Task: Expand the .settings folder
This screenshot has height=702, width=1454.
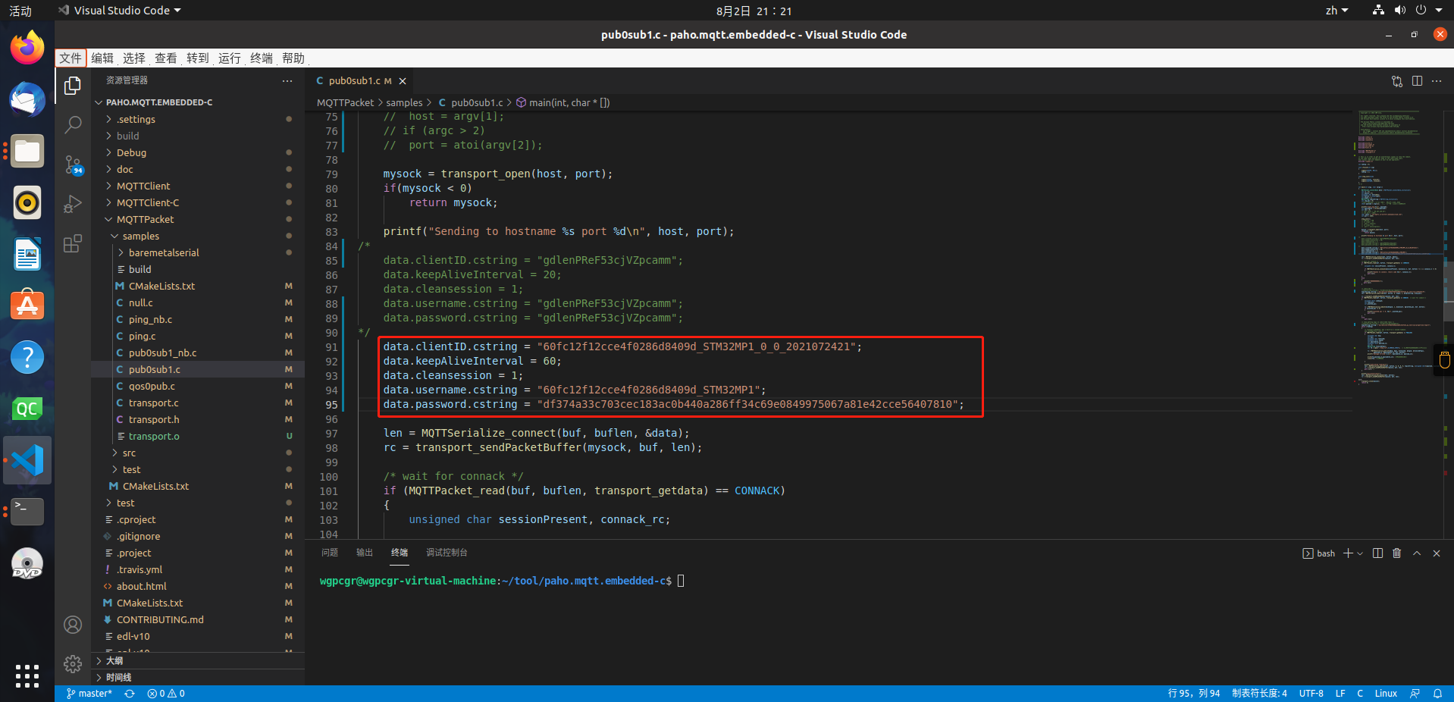Action: (198, 119)
